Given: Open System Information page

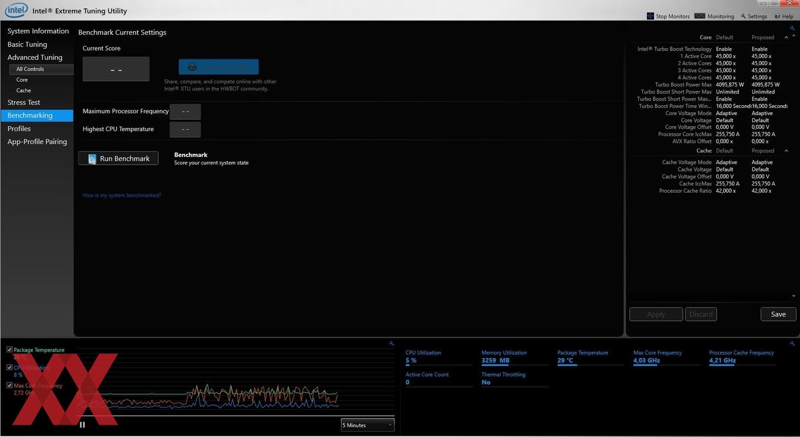Looking at the screenshot, I should tap(38, 31).
